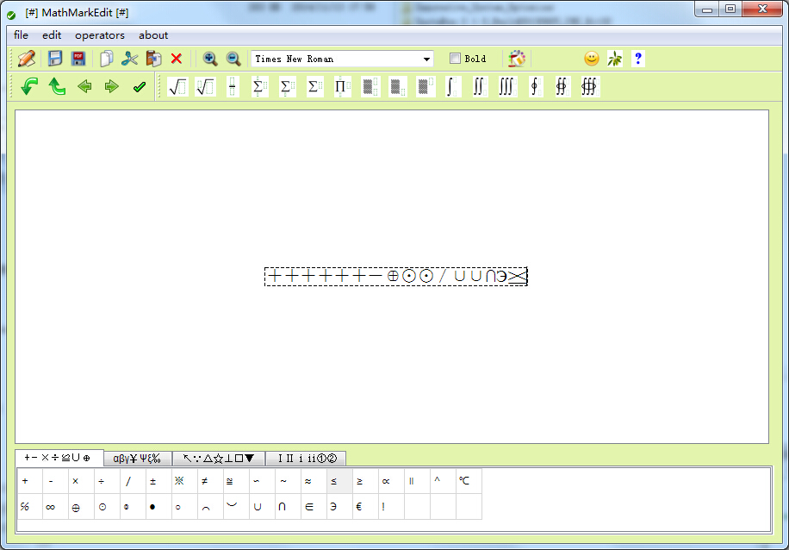
Task: Click the zoom in magnifier icon
Action: (x=209, y=58)
